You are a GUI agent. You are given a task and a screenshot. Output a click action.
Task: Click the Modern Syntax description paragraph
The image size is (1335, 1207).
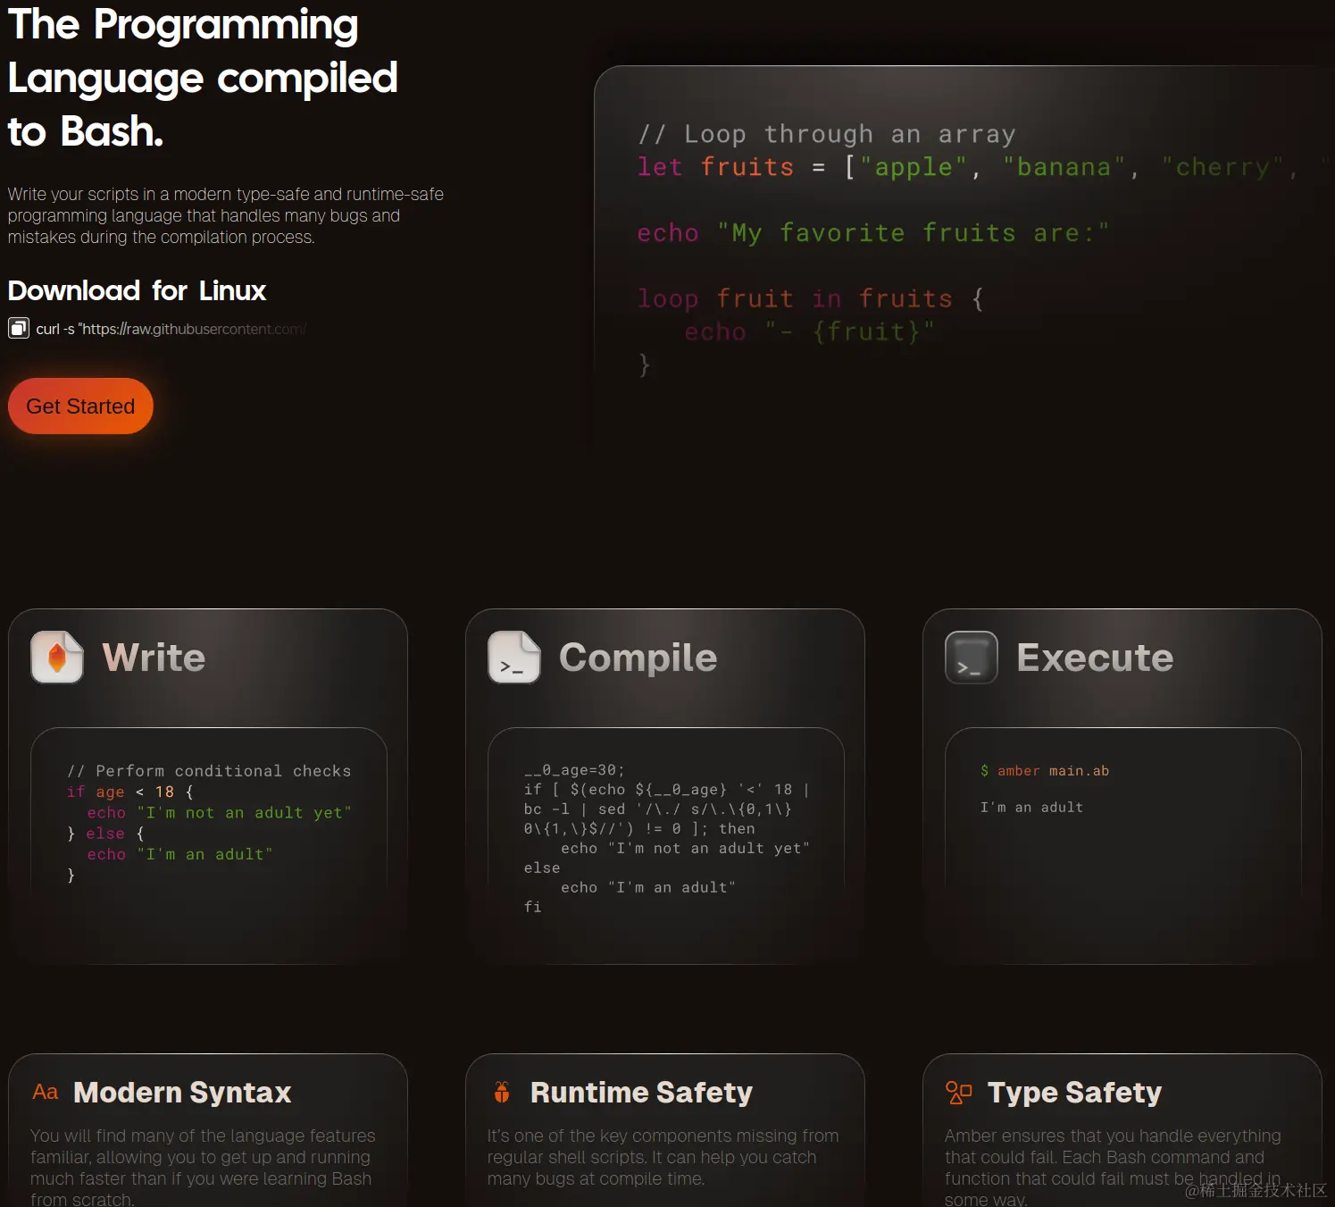click(x=204, y=1168)
